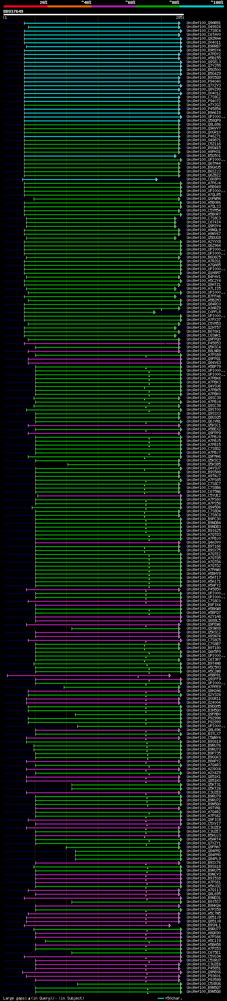Select the hit UniRef100_A3ARZ9
The image size is (227, 1001).
click(x=203, y=308)
